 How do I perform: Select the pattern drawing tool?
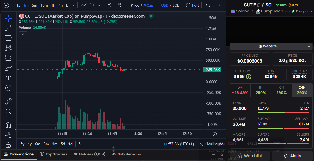[8, 48]
